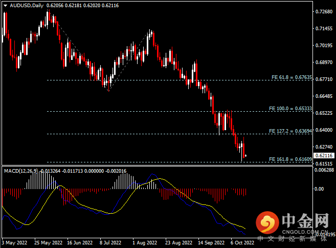Click the 0.62740 price axis value
Viewport: 336px width, 248px height.
click(x=324, y=147)
